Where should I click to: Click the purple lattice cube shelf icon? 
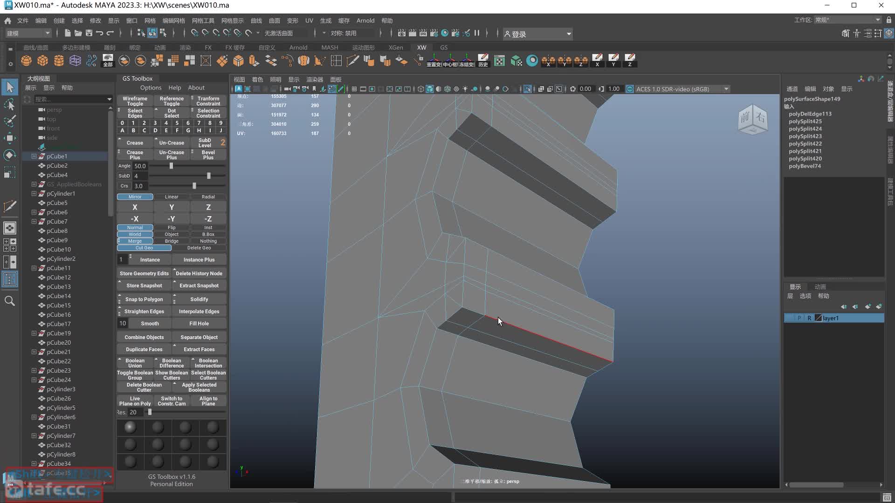click(x=75, y=61)
